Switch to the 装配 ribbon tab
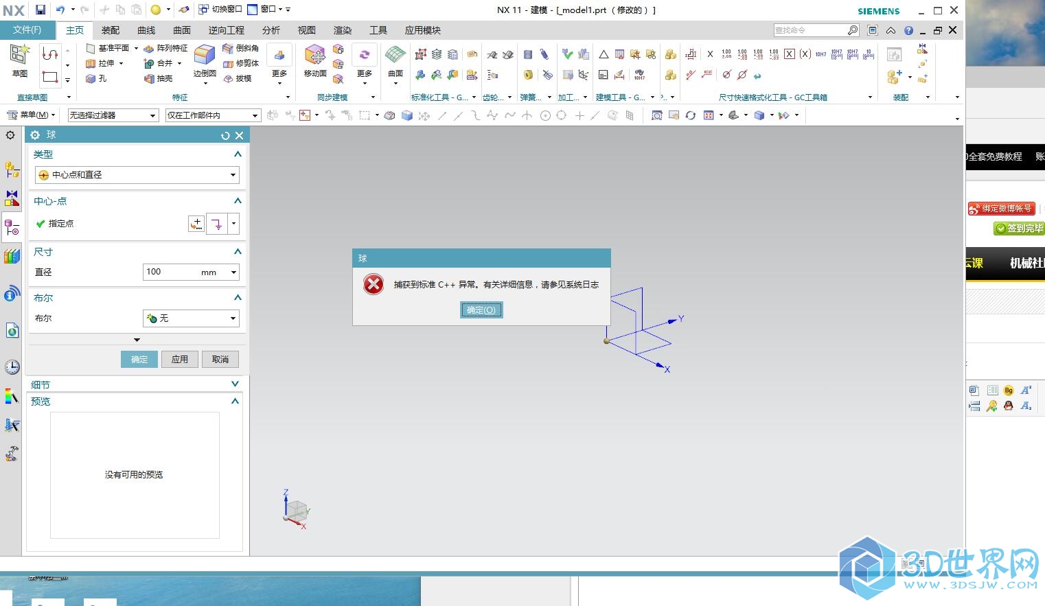Image resolution: width=1045 pixels, height=606 pixels. (111, 30)
